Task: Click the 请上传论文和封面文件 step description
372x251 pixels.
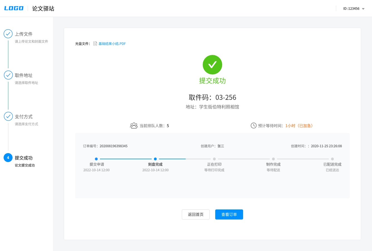Action: pos(31,42)
